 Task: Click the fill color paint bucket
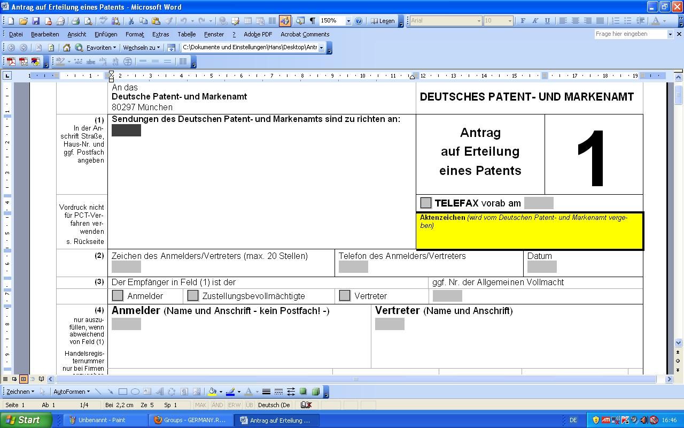(212, 392)
